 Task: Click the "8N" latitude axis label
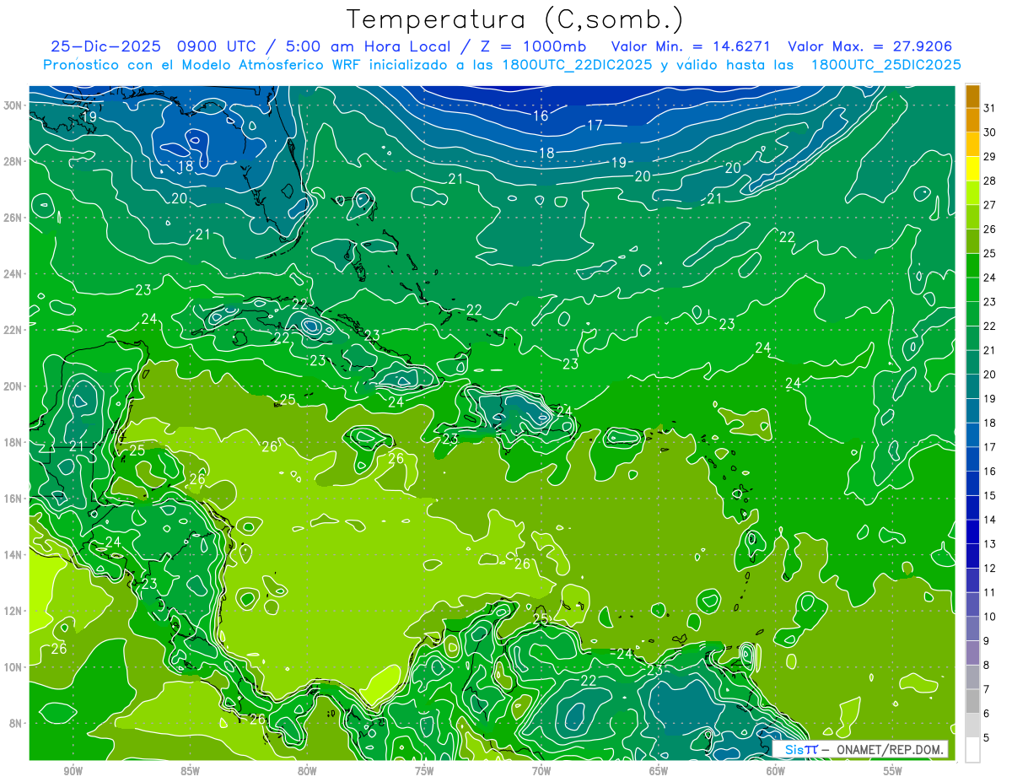(16, 723)
